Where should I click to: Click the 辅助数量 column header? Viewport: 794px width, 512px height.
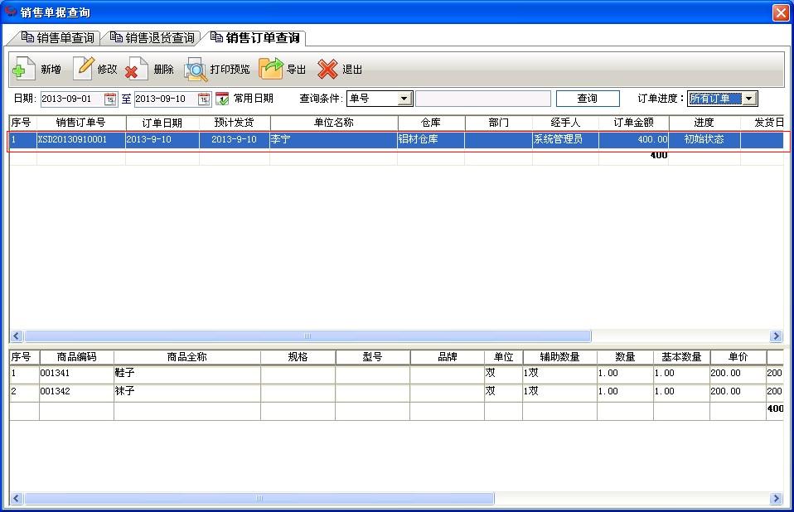(x=559, y=357)
